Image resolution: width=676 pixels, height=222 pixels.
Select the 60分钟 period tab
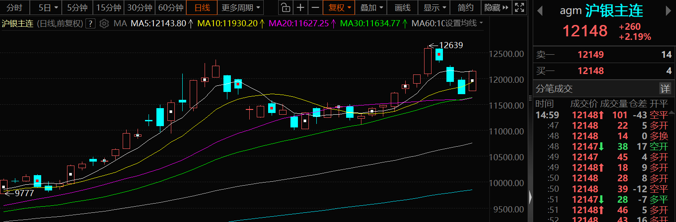170,7
